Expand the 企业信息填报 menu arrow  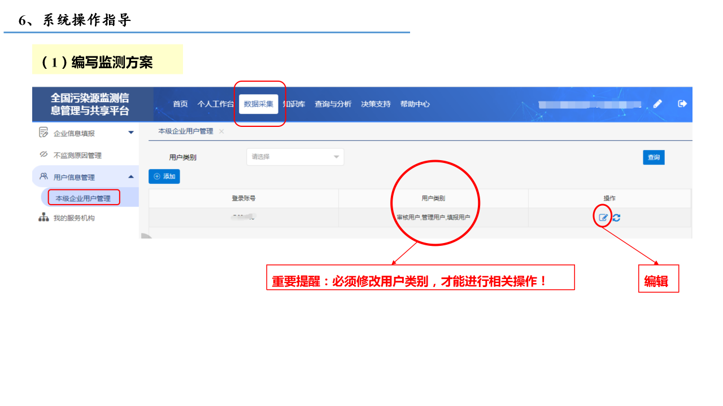pos(131,133)
